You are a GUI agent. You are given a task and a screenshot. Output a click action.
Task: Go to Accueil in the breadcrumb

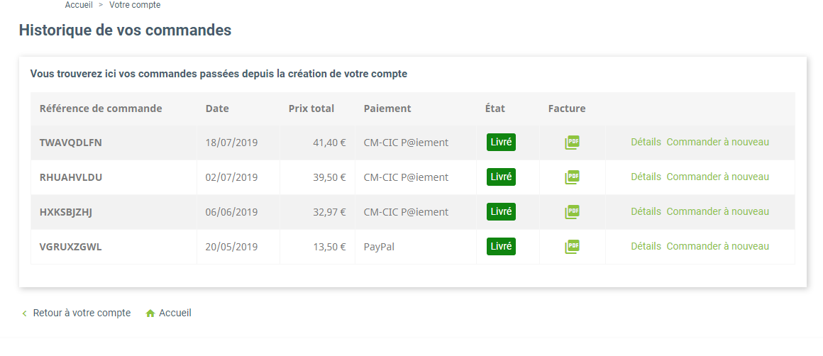click(79, 5)
